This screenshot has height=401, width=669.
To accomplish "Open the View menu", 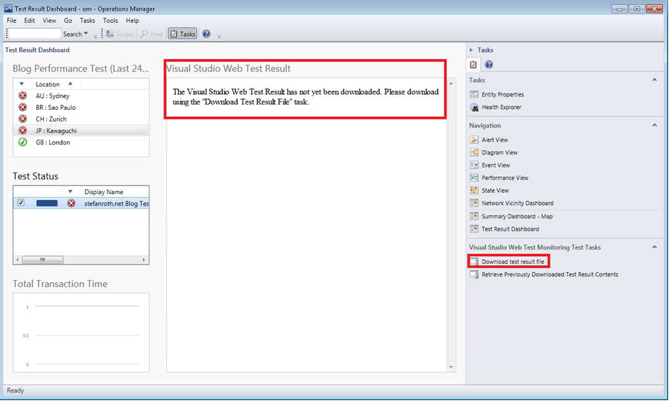I will click(49, 20).
